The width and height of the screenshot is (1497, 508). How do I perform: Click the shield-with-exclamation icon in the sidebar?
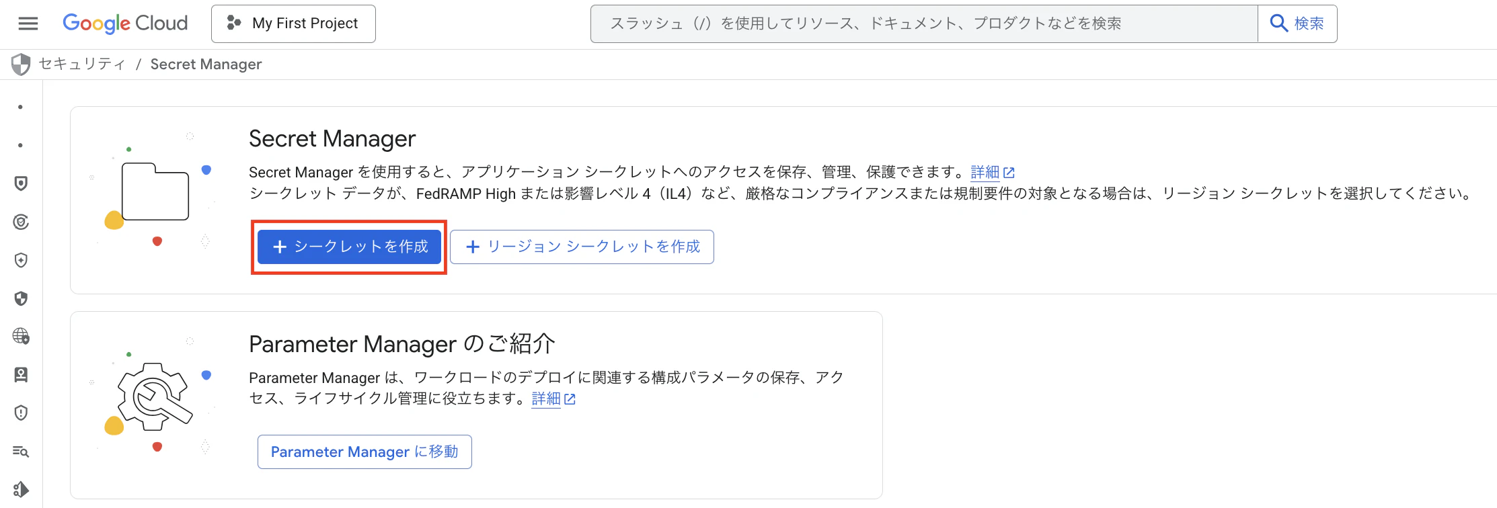coord(20,413)
